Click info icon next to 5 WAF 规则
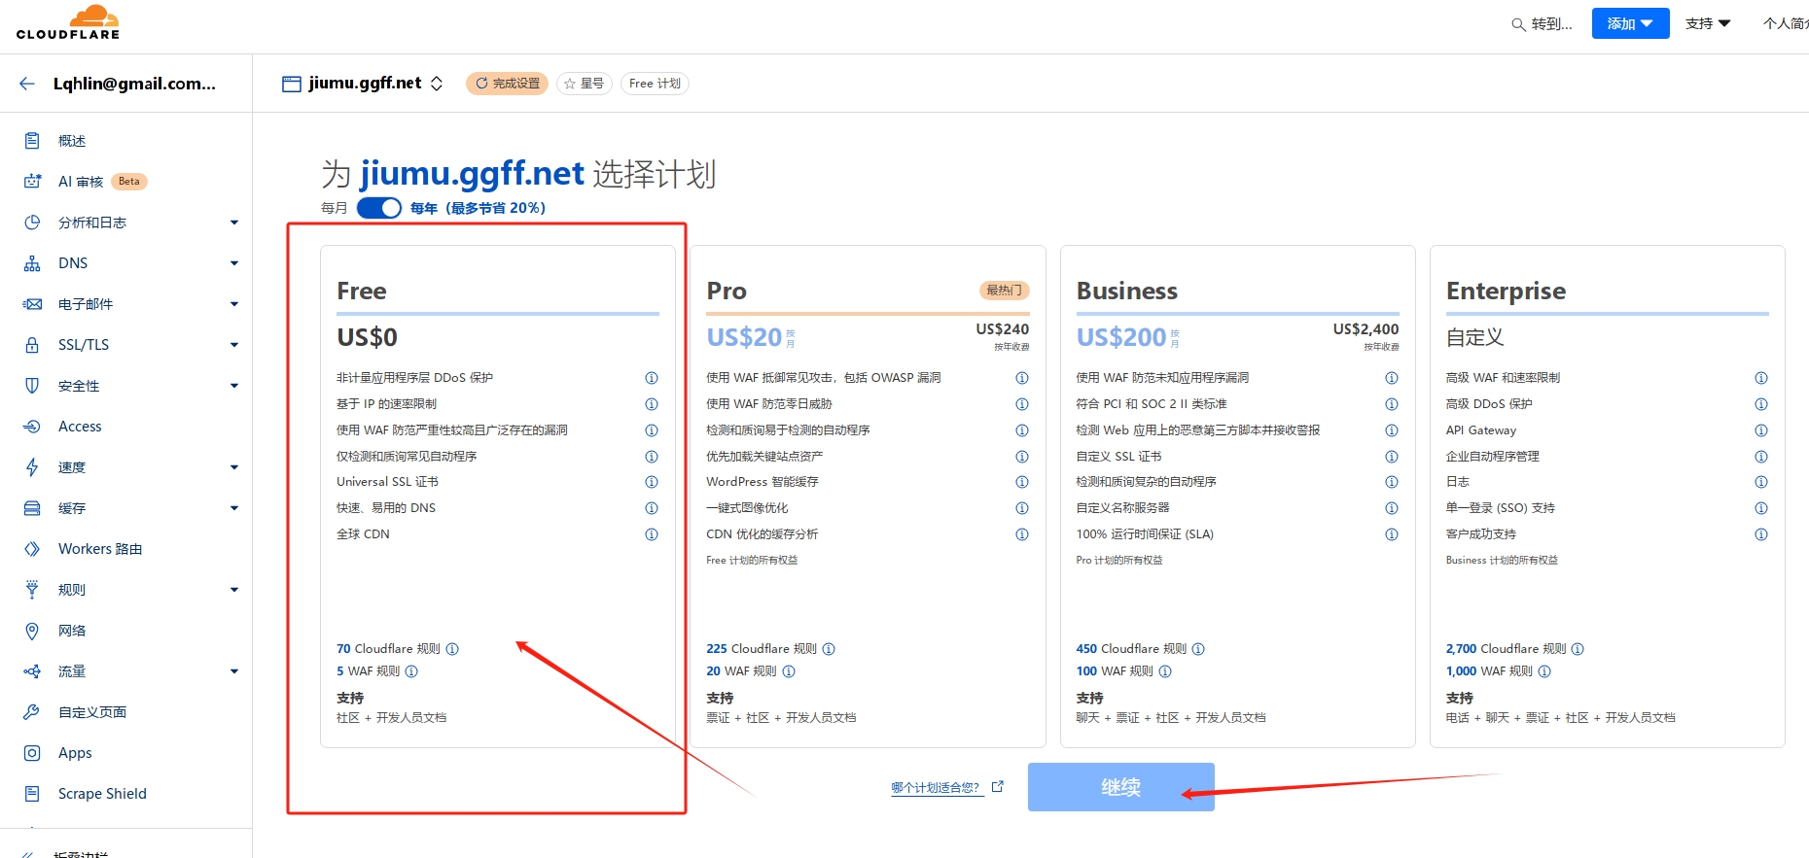 pyautogui.click(x=411, y=671)
